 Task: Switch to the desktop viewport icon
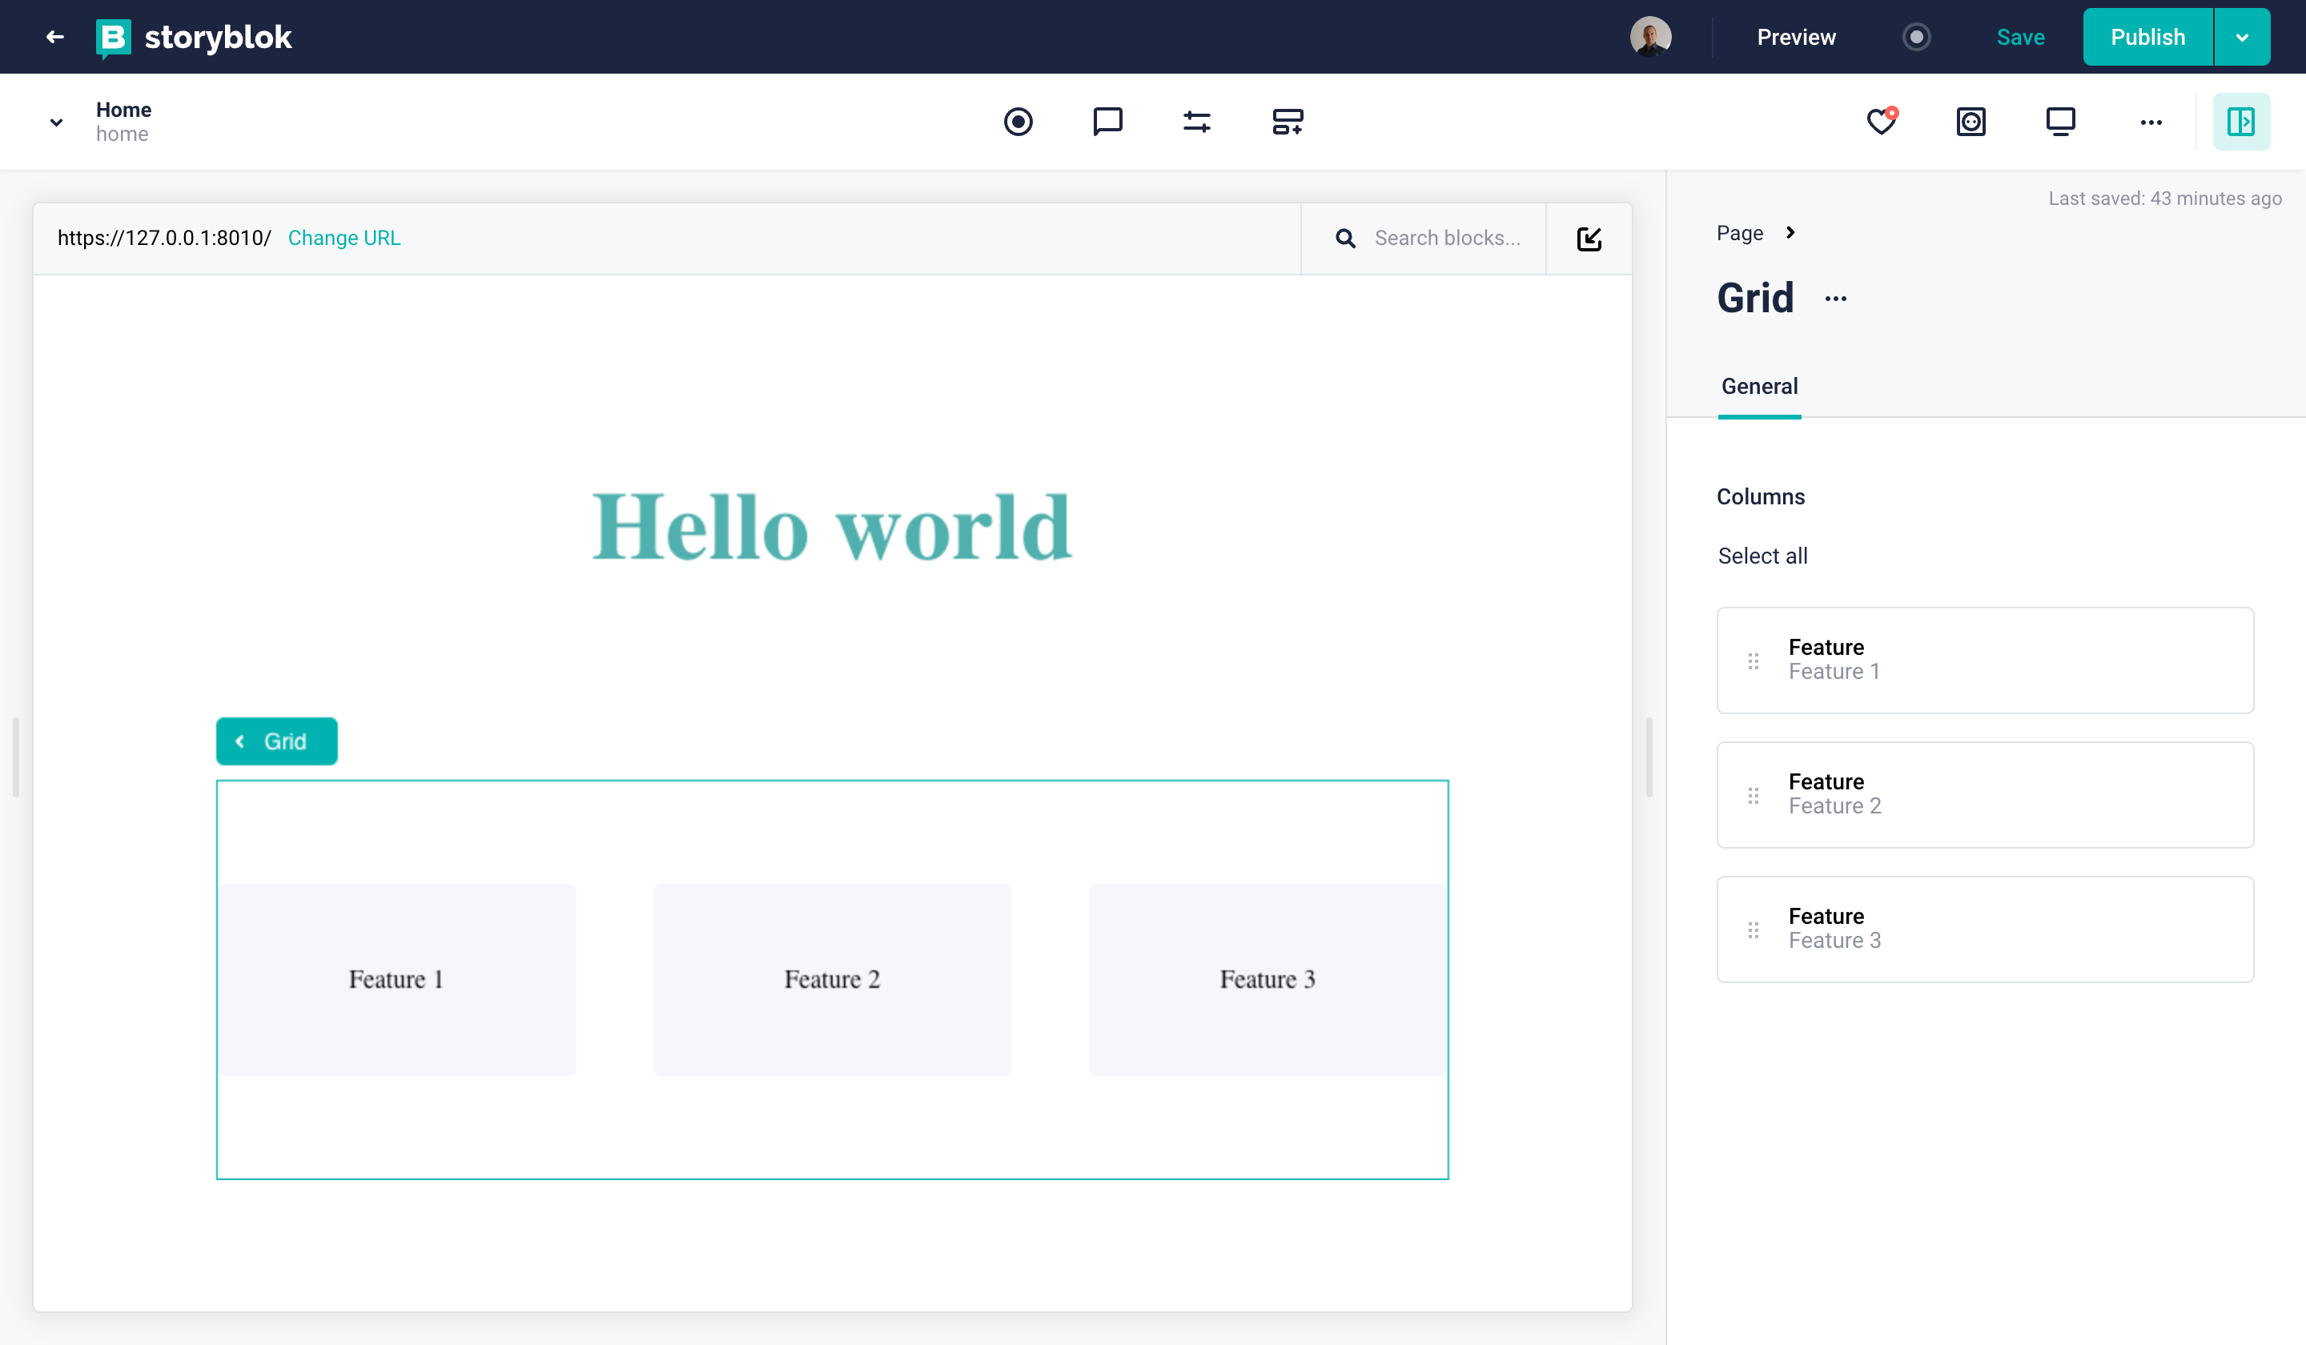2061,122
